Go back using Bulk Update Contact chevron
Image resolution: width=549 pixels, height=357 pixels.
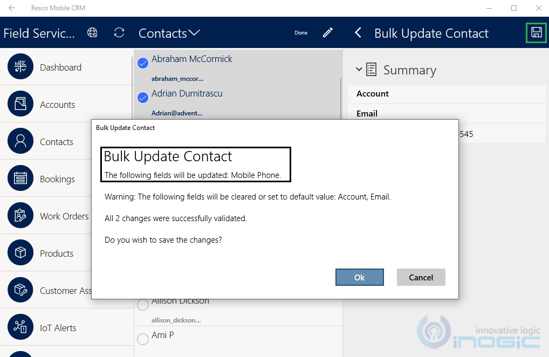coord(358,33)
